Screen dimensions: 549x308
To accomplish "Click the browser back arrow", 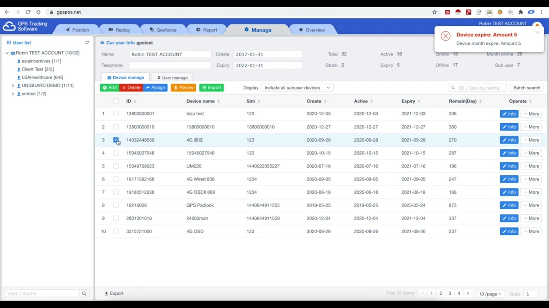I will coord(7,12).
